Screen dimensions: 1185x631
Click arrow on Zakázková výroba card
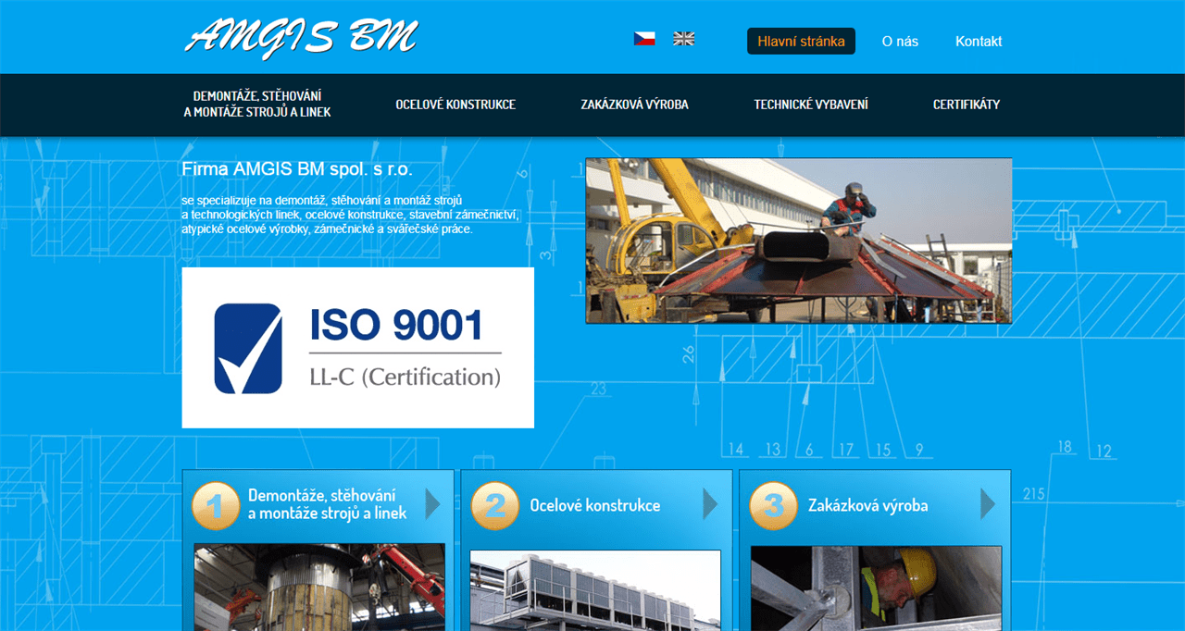pos(988,504)
